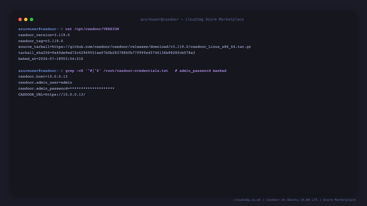Select the line 'casdoor_tag=v3.119.0'
The width and height of the screenshot is (367, 206).
click(41, 41)
